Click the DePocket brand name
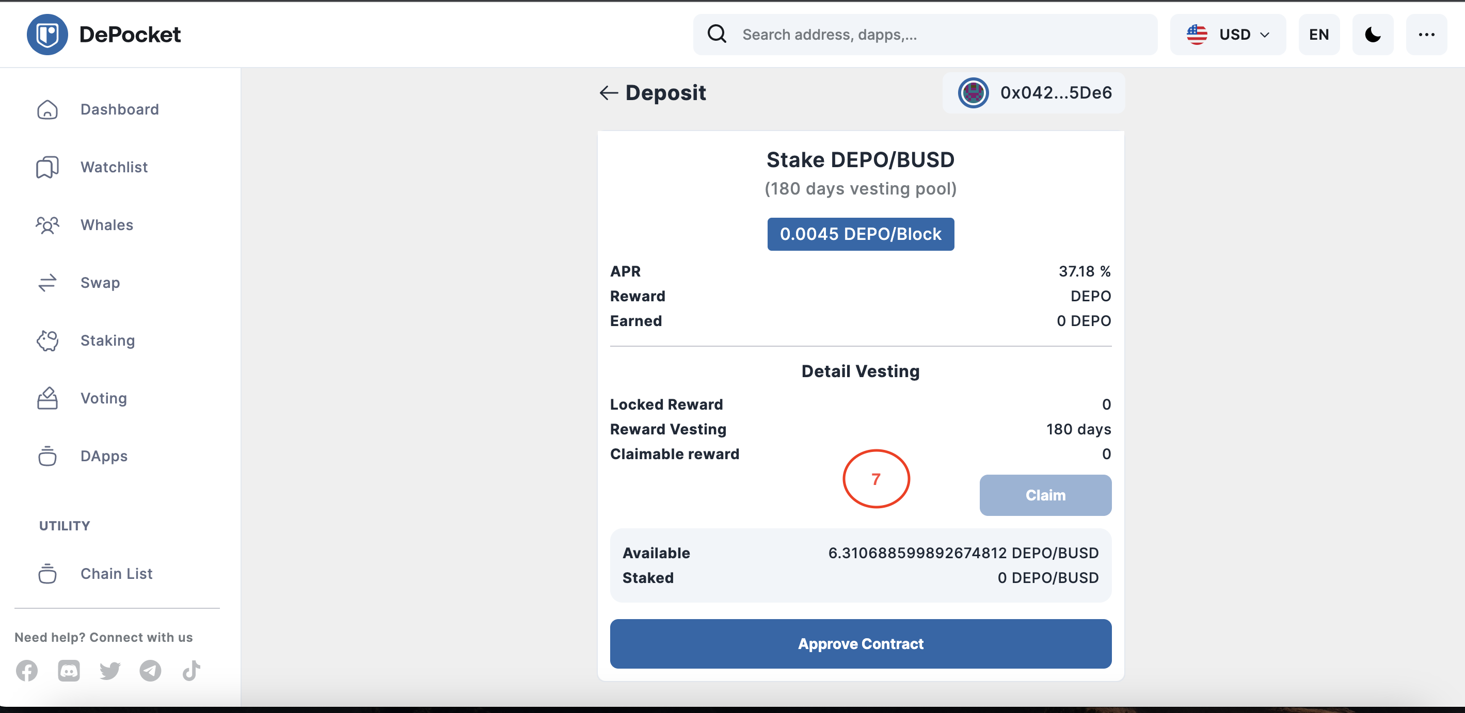The height and width of the screenshot is (713, 1465). coord(130,35)
